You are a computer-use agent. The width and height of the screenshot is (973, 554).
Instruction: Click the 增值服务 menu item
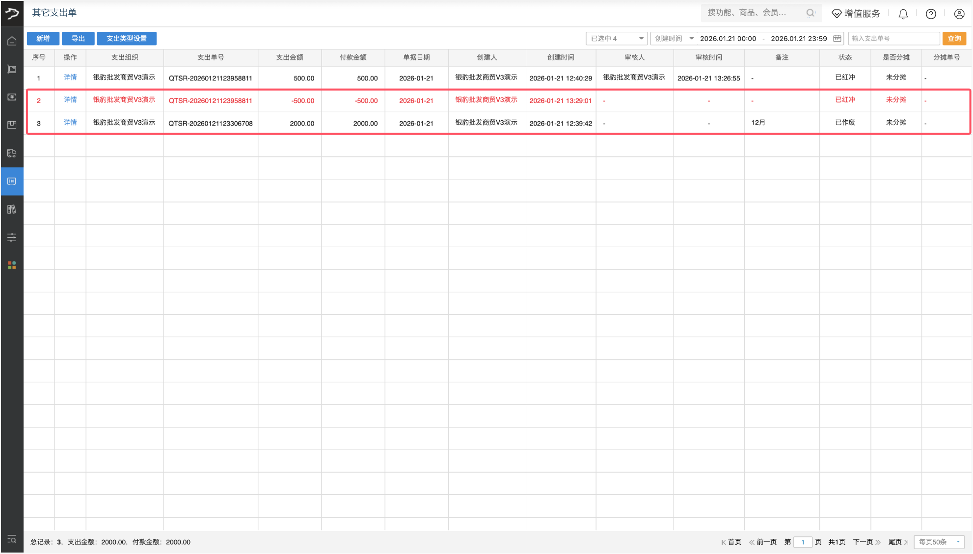click(856, 14)
